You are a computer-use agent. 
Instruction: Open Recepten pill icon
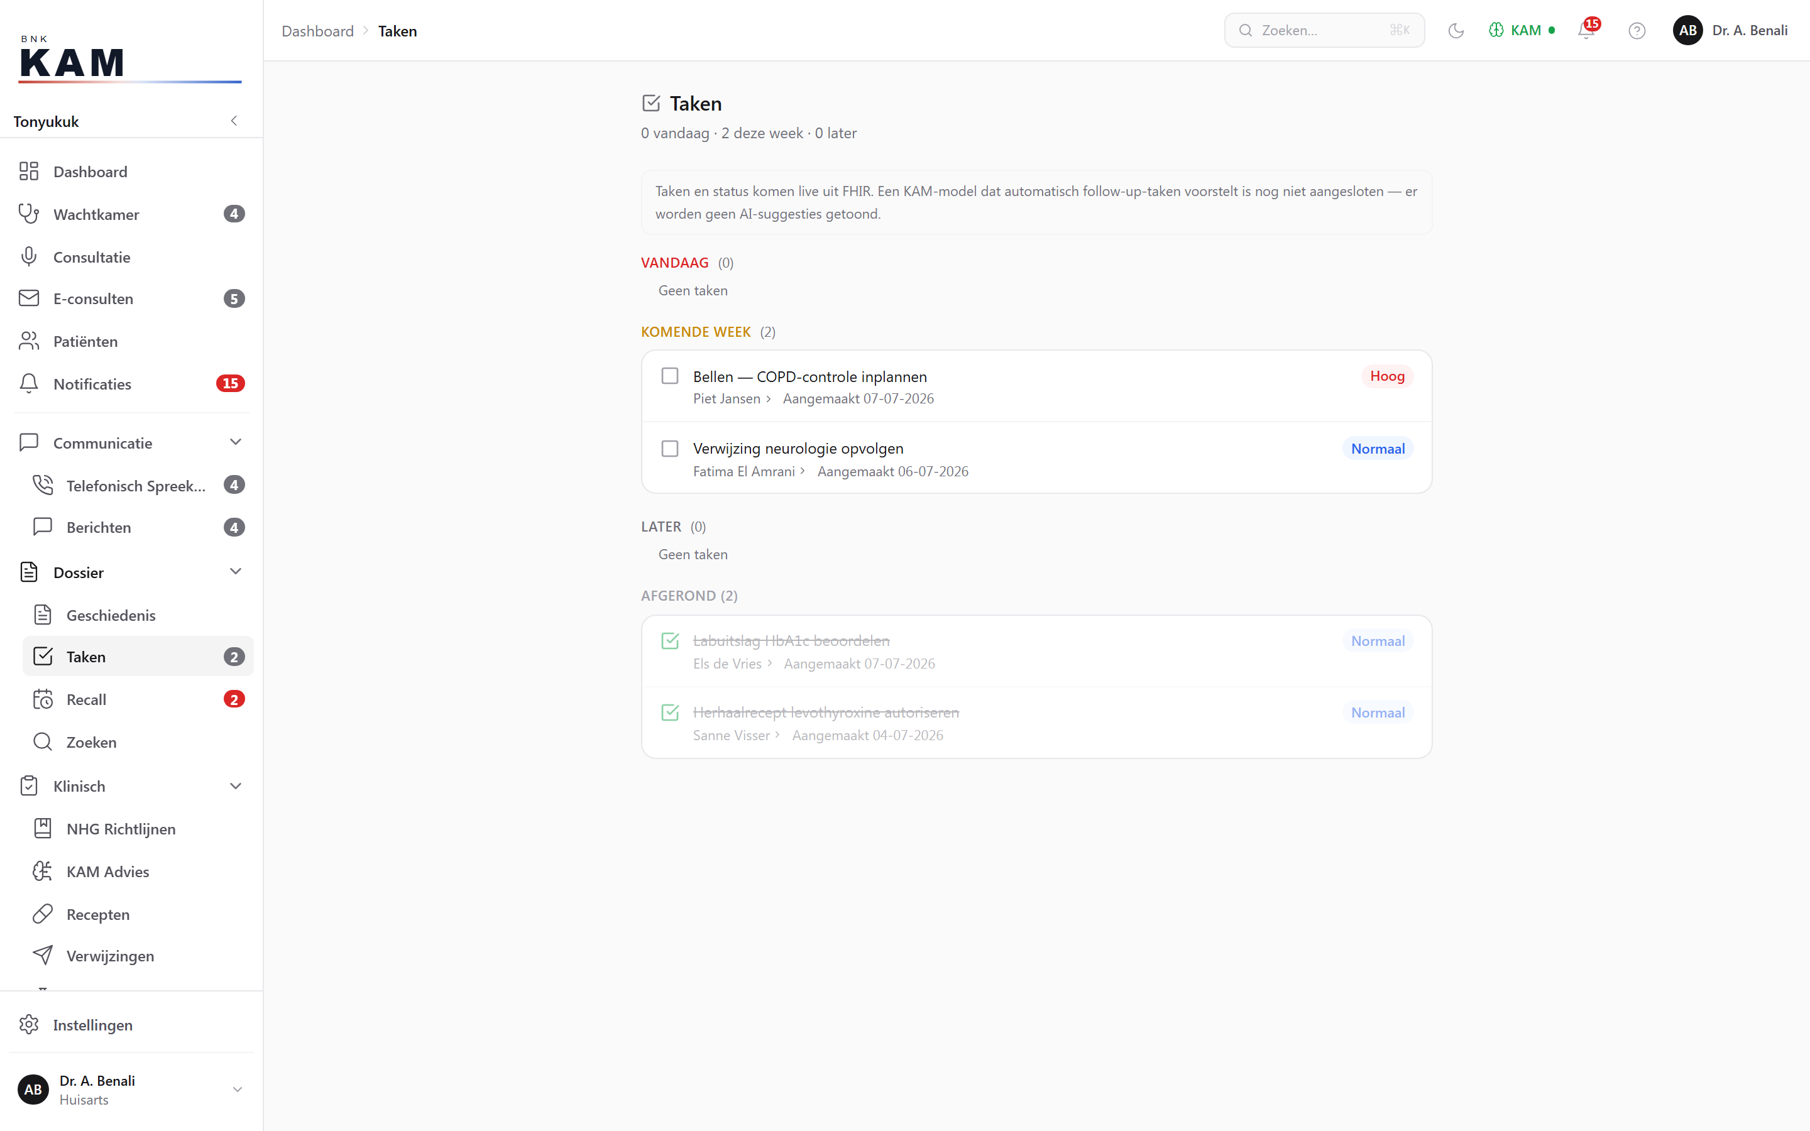[x=43, y=914]
